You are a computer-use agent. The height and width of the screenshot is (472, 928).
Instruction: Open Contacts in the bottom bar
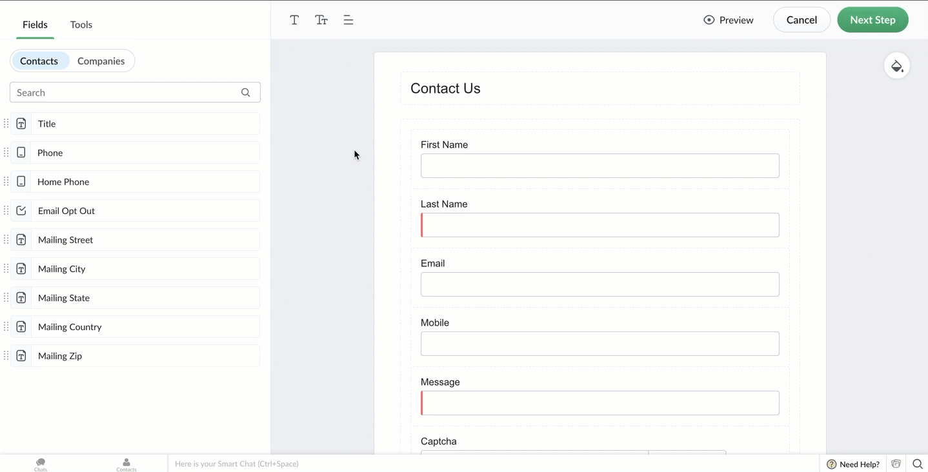coord(126,464)
